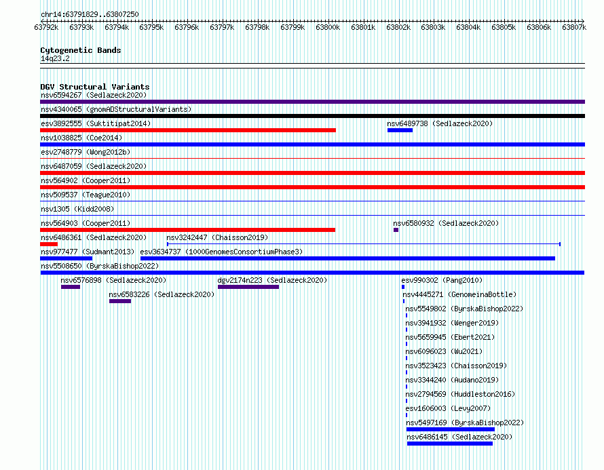604x470 pixels.
Task: Click the nsv6594267 (Sedlazeck2020) variant label
Action: pos(94,95)
